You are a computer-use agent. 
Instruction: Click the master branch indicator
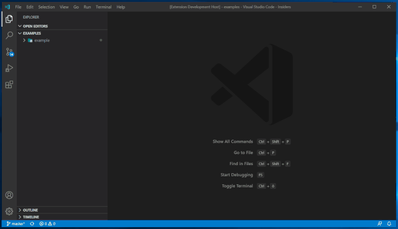pyautogui.click(x=16, y=223)
